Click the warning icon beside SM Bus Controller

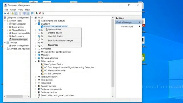(42, 74)
